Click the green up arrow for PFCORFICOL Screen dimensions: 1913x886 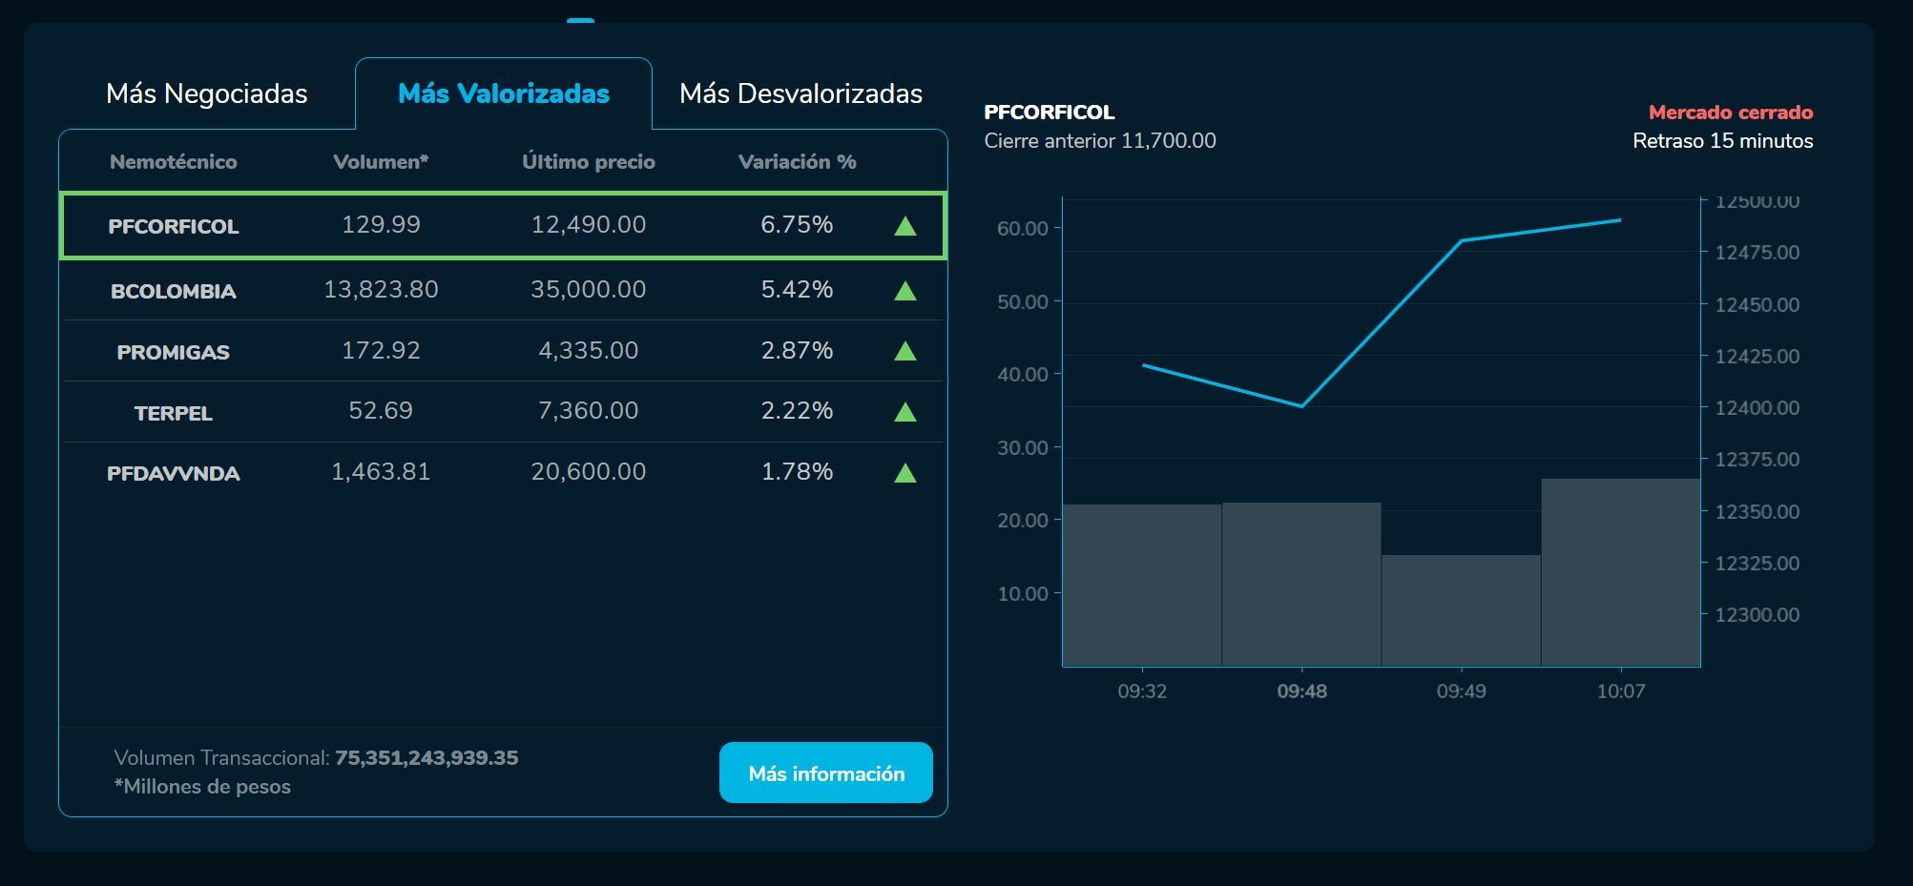click(x=905, y=226)
